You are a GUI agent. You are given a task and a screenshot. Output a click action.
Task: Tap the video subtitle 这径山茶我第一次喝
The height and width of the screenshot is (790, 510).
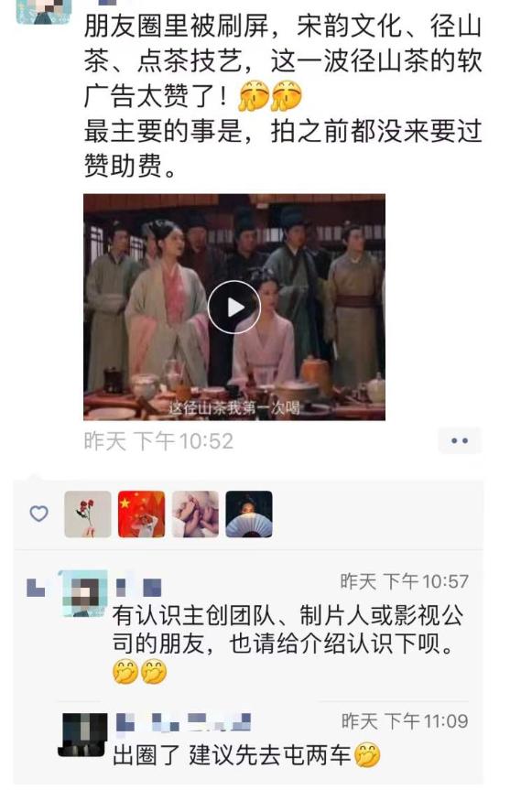pyautogui.click(x=234, y=407)
